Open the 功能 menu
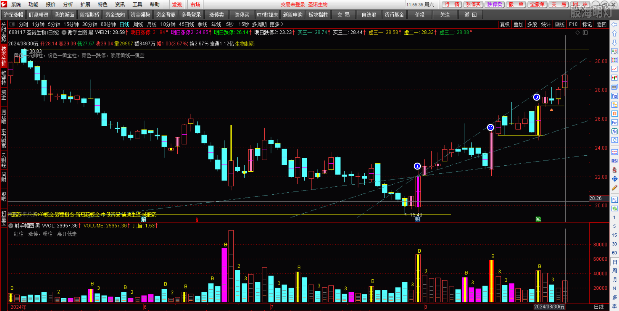The image size is (619, 311). tap(33, 5)
